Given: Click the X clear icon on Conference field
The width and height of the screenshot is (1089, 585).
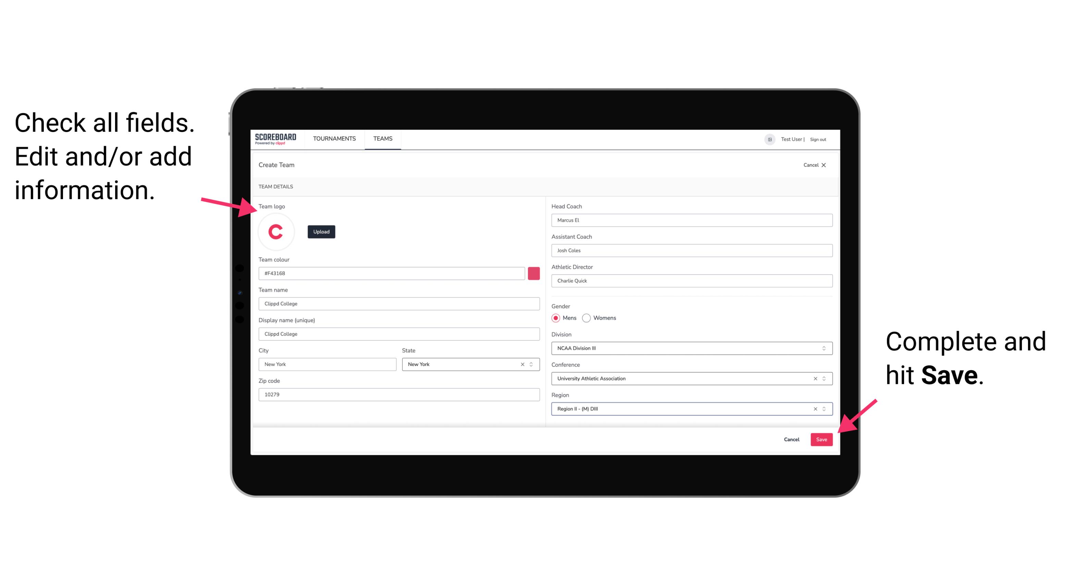Looking at the screenshot, I should tap(814, 378).
